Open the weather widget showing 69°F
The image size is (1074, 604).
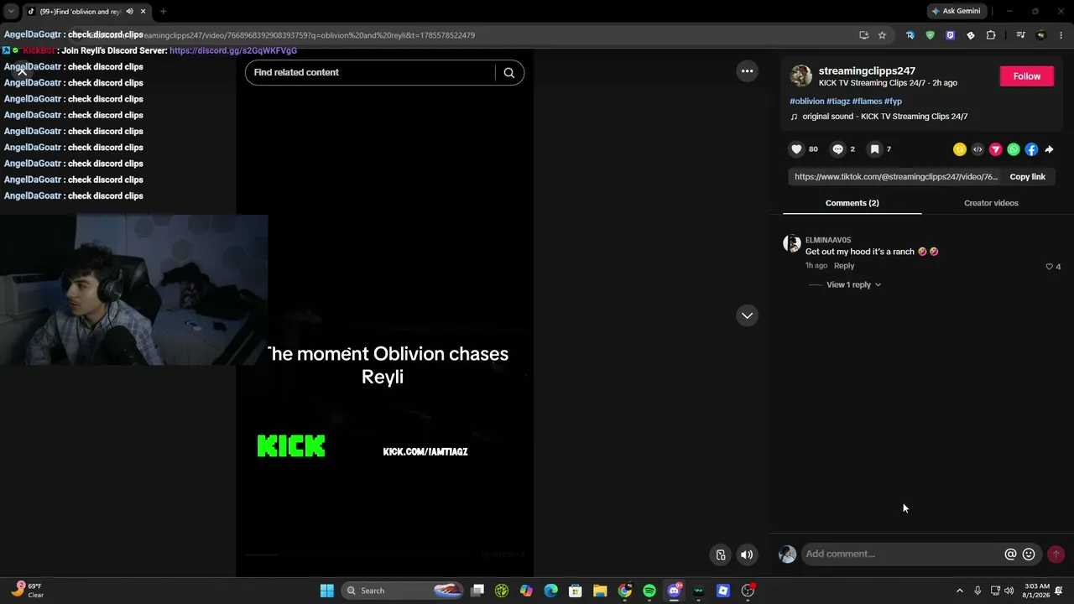coord(28,591)
